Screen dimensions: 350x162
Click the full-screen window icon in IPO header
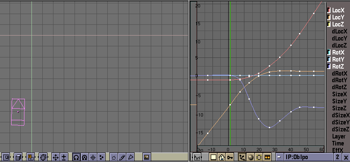(x=213, y=157)
